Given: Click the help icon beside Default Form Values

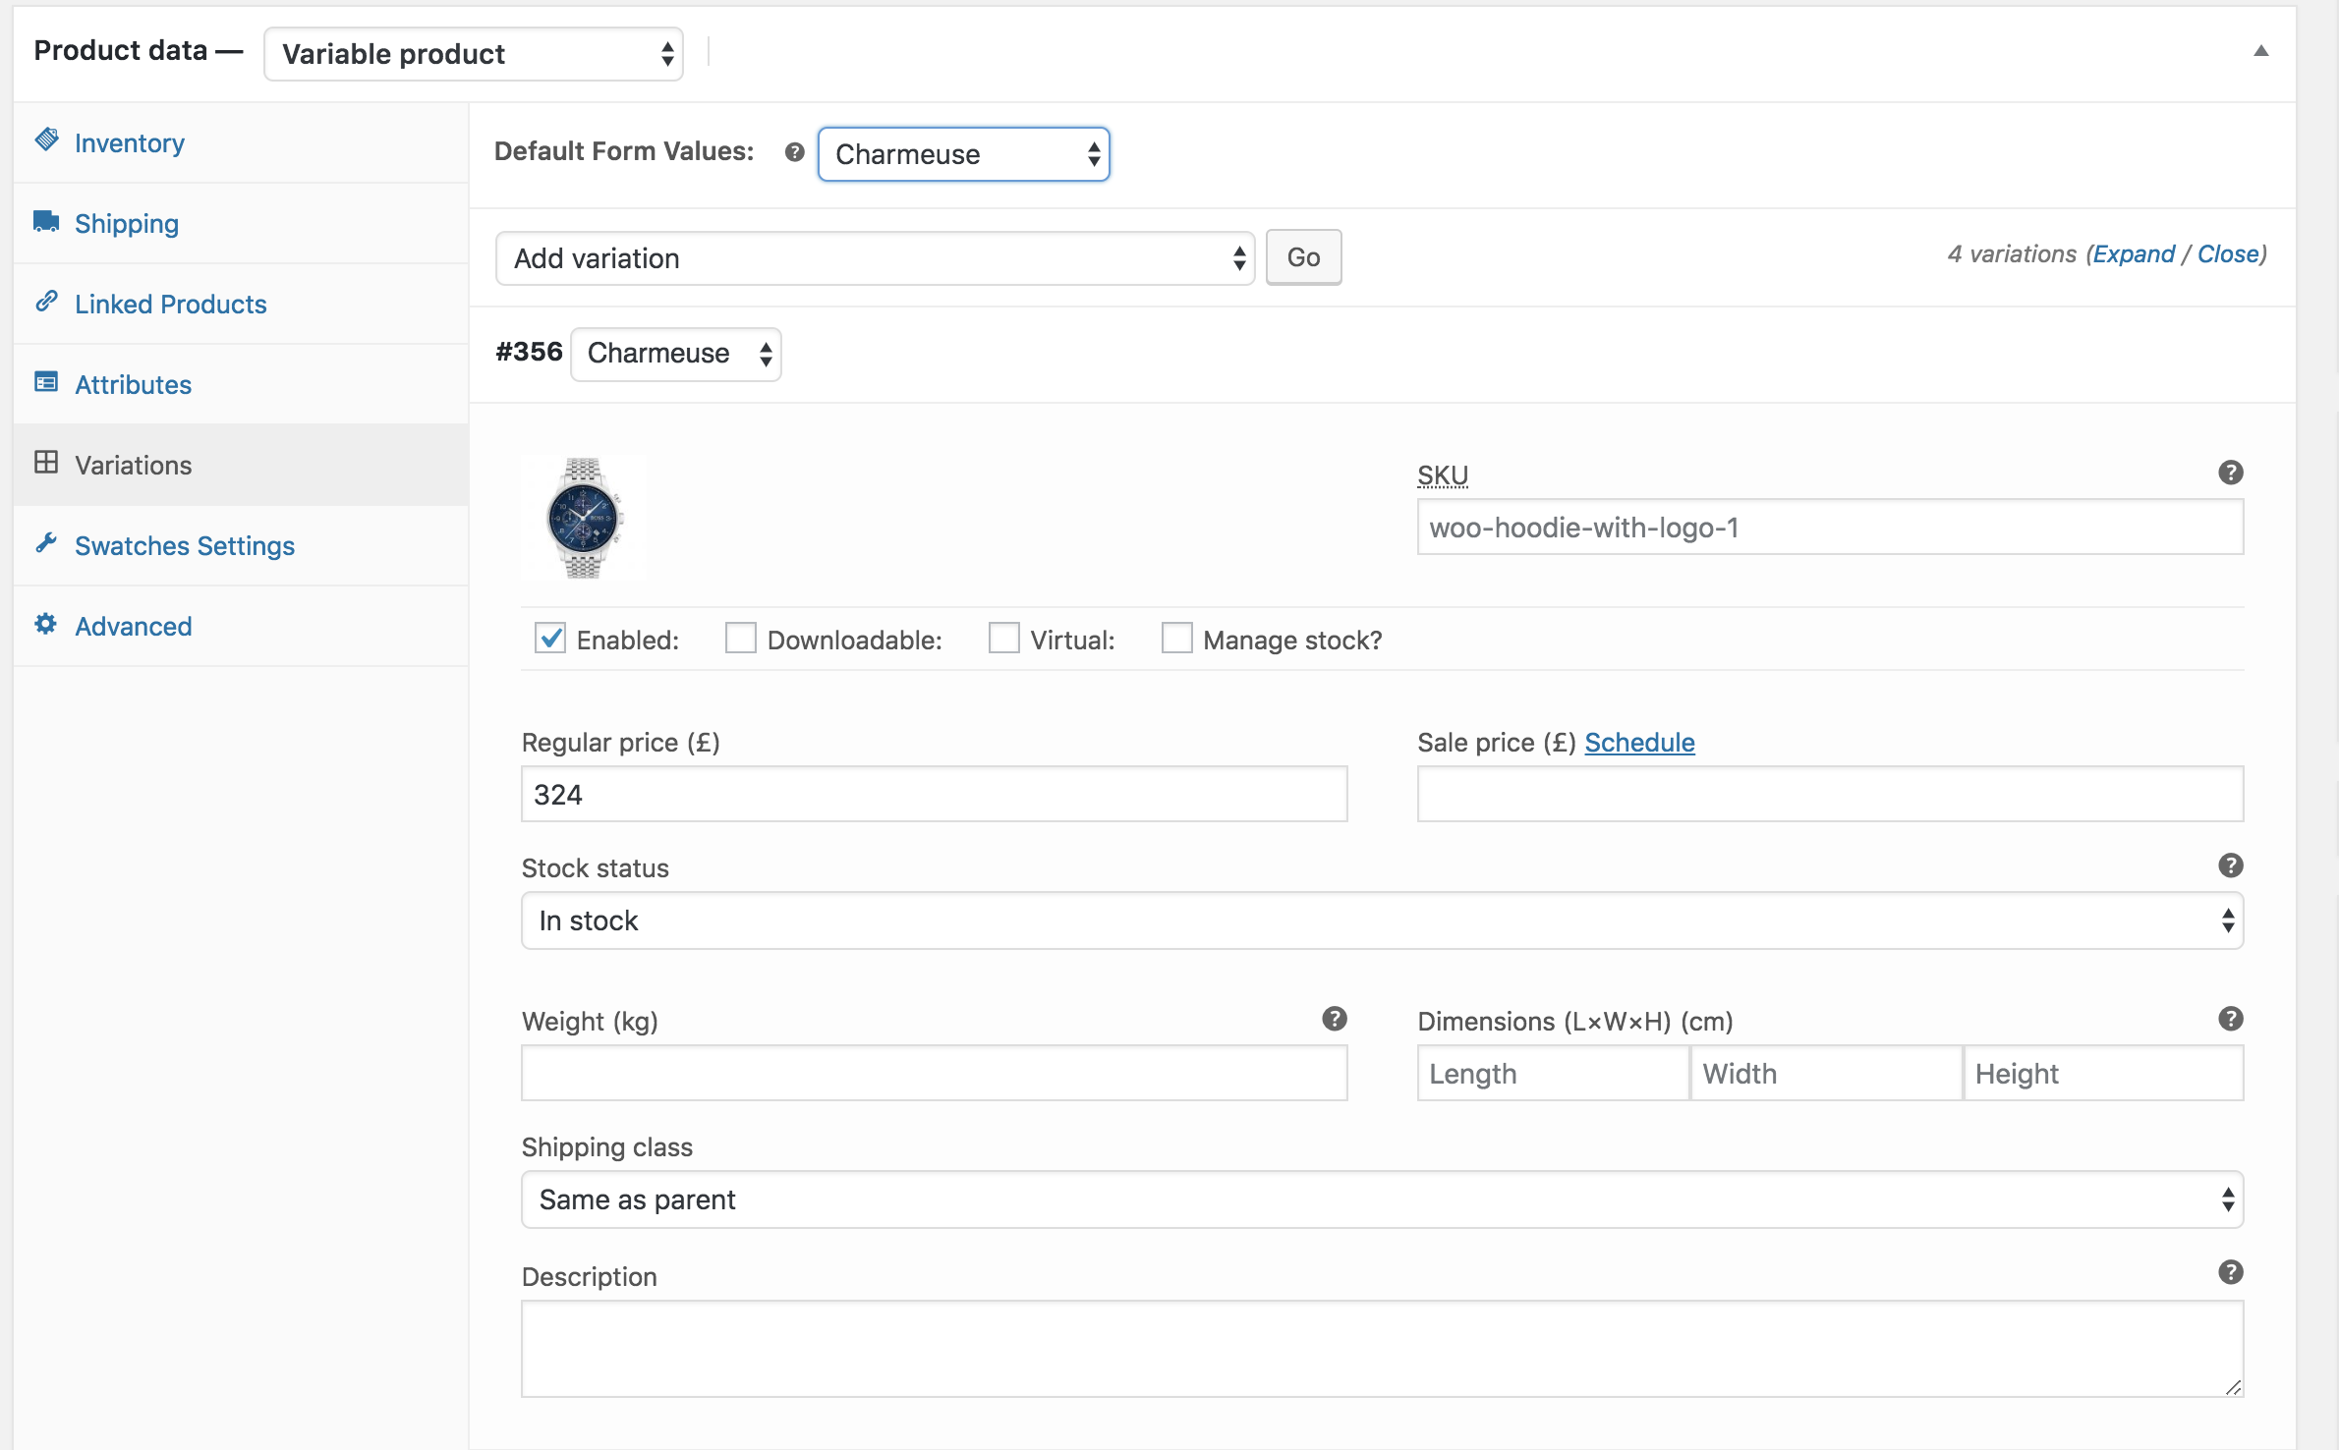Looking at the screenshot, I should 794,152.
